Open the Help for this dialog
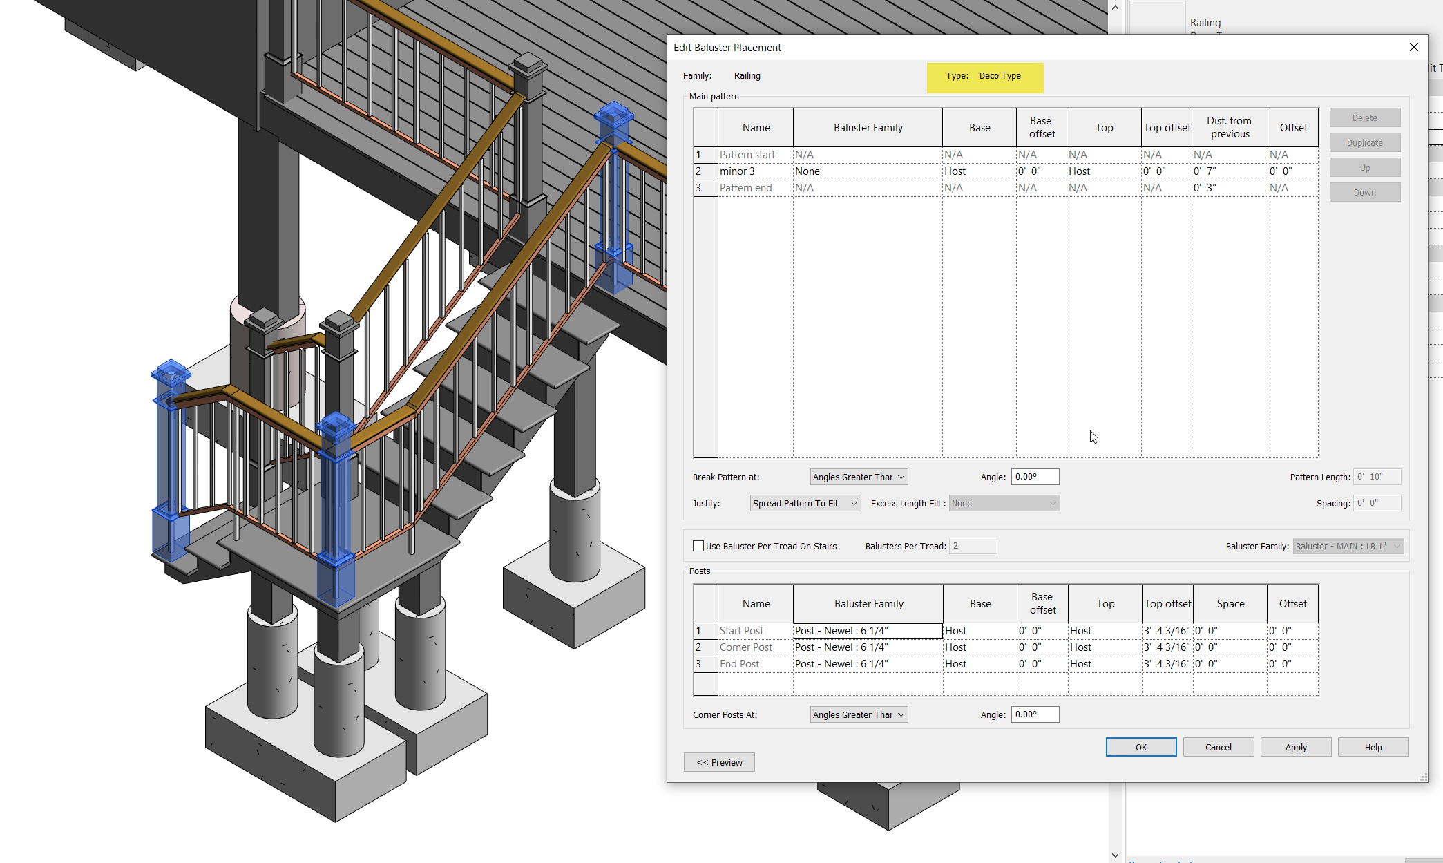 (x=1373, y=747)
